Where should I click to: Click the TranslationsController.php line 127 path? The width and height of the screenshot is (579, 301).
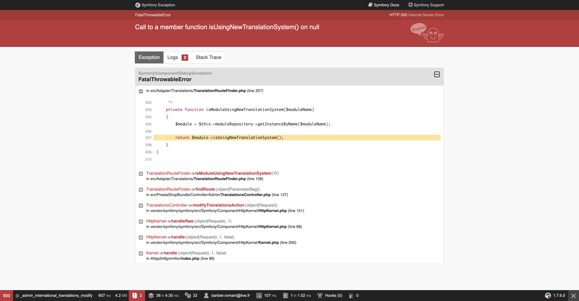click(x=217, y=195)
